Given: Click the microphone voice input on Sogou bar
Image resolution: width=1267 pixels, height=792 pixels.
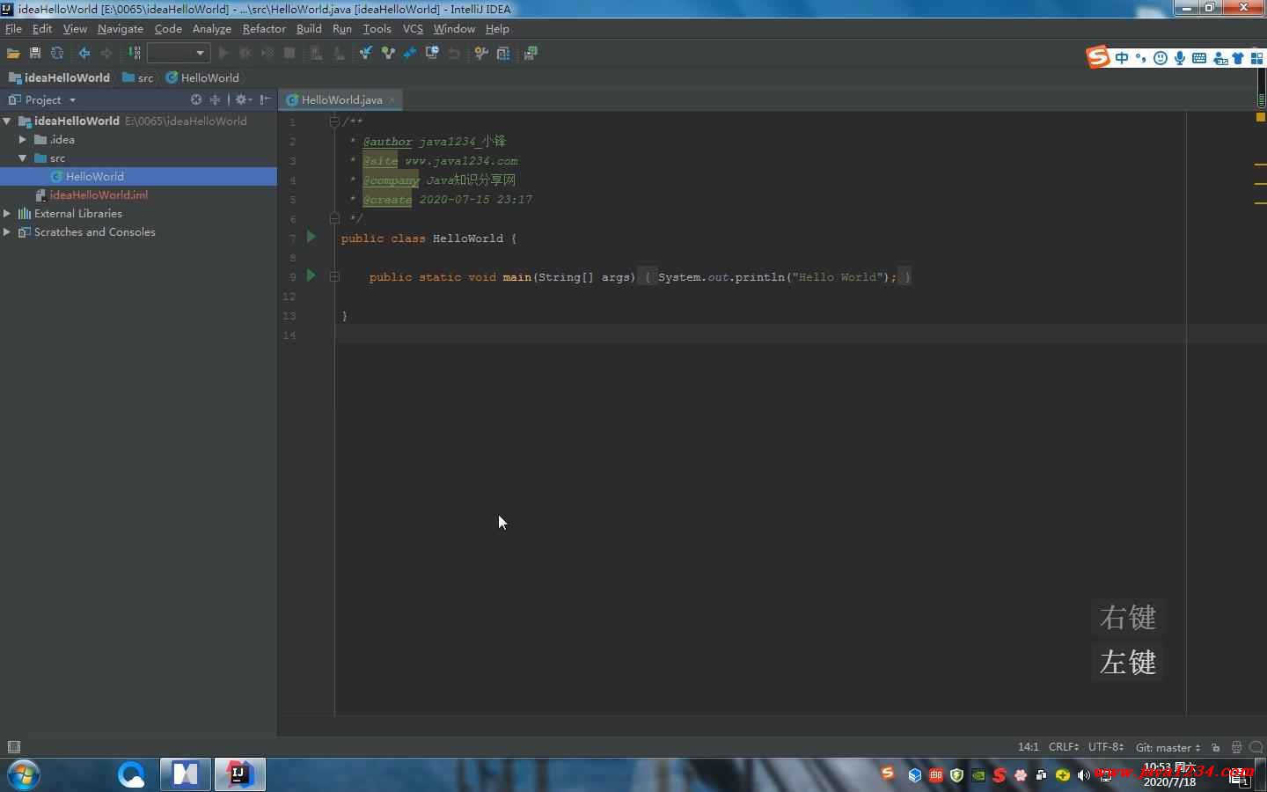Looking at the screenshot, I should coord(1180,58).
